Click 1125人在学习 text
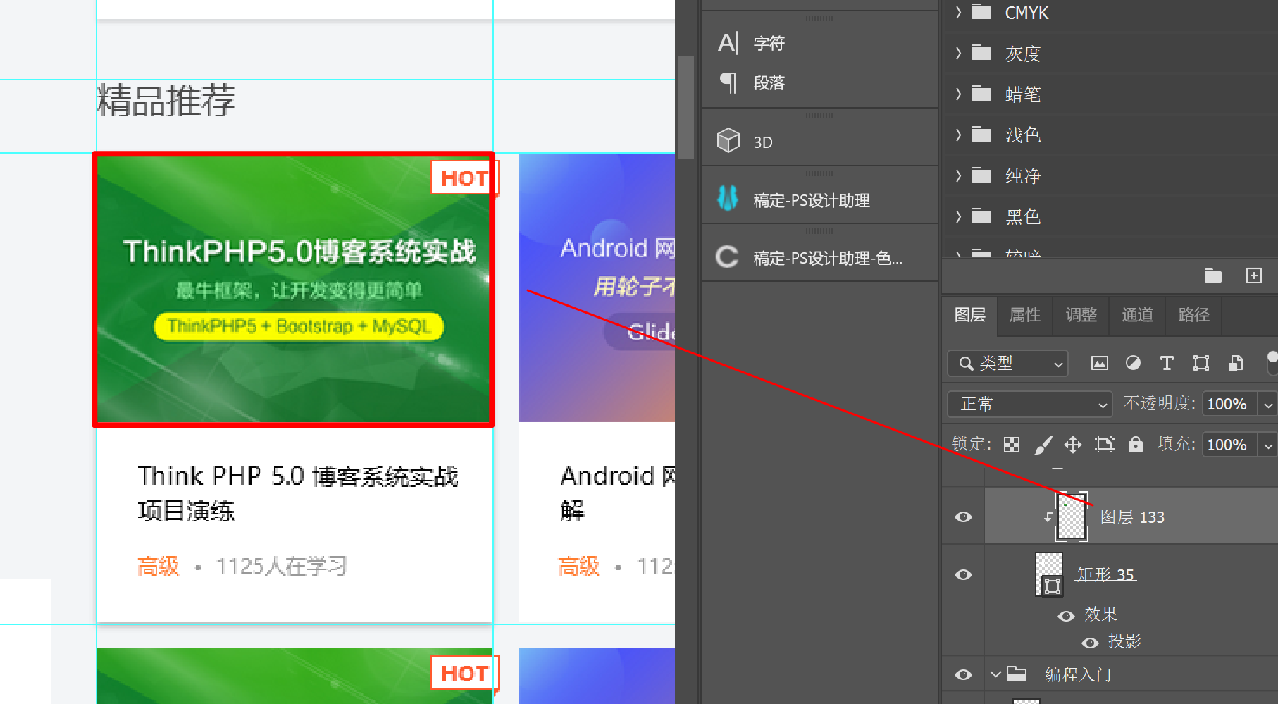The height and width of the screenshot is (704, 1278). coord(281,566)
